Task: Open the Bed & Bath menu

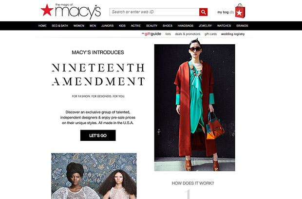Action: click(x=60, y=26)
